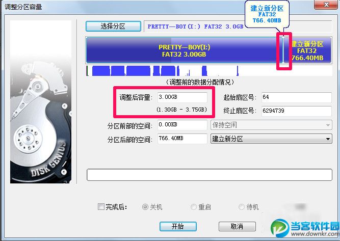340x241 pixels.
Task: Click the 终止扇区号 field
Action: [x=296, y=111]
